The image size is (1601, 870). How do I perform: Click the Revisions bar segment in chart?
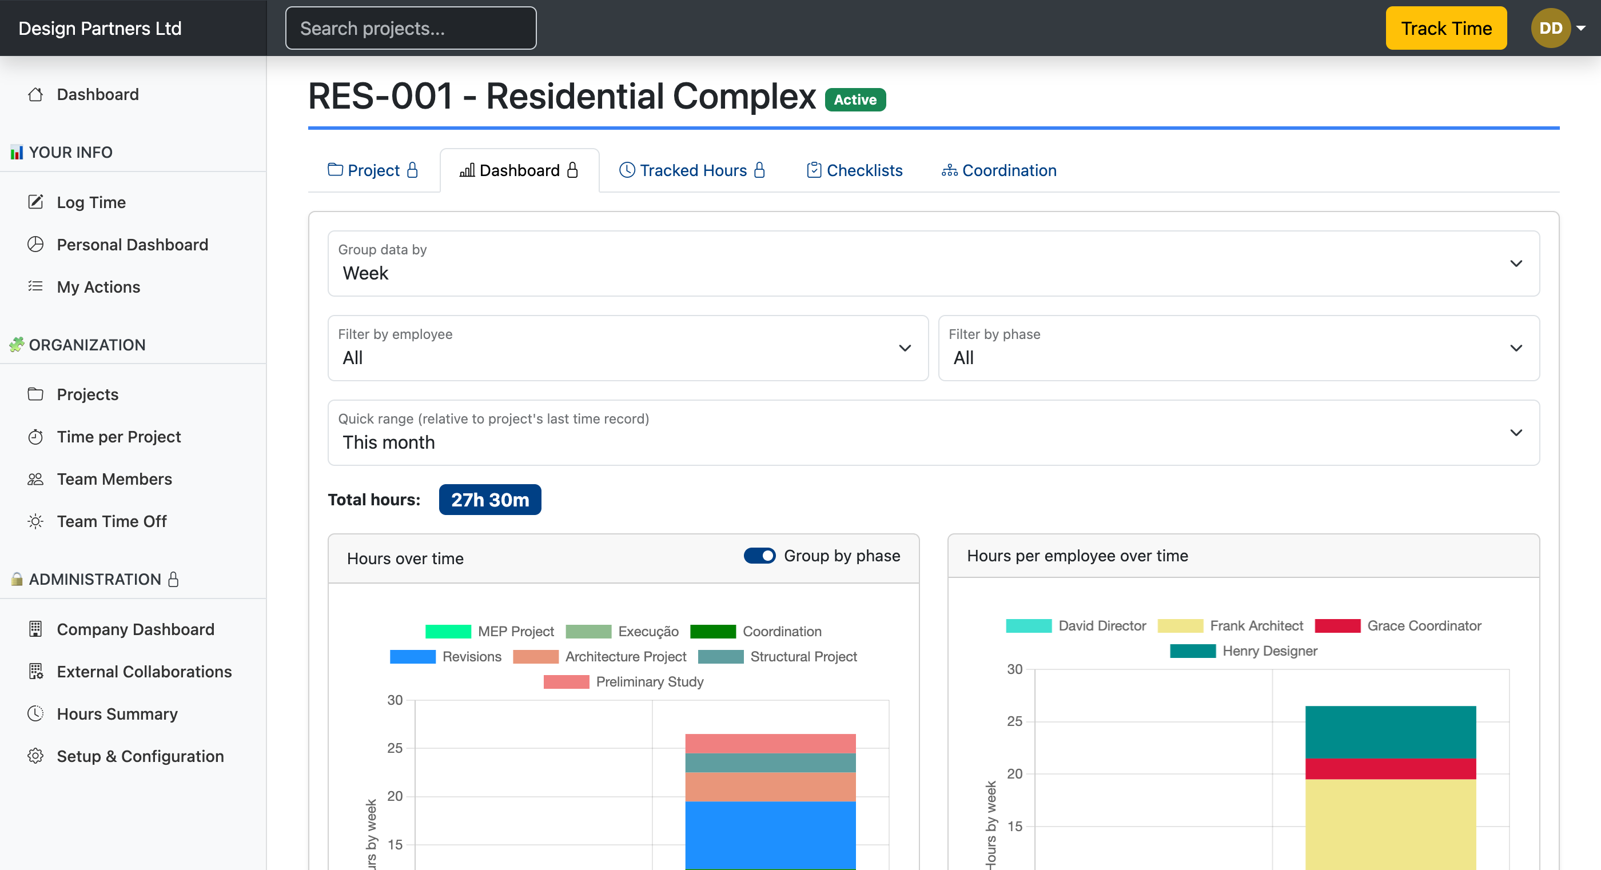(770, 835)
